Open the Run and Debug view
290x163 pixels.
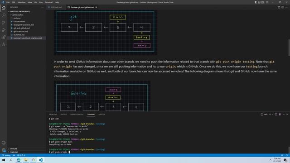(4, 30)
